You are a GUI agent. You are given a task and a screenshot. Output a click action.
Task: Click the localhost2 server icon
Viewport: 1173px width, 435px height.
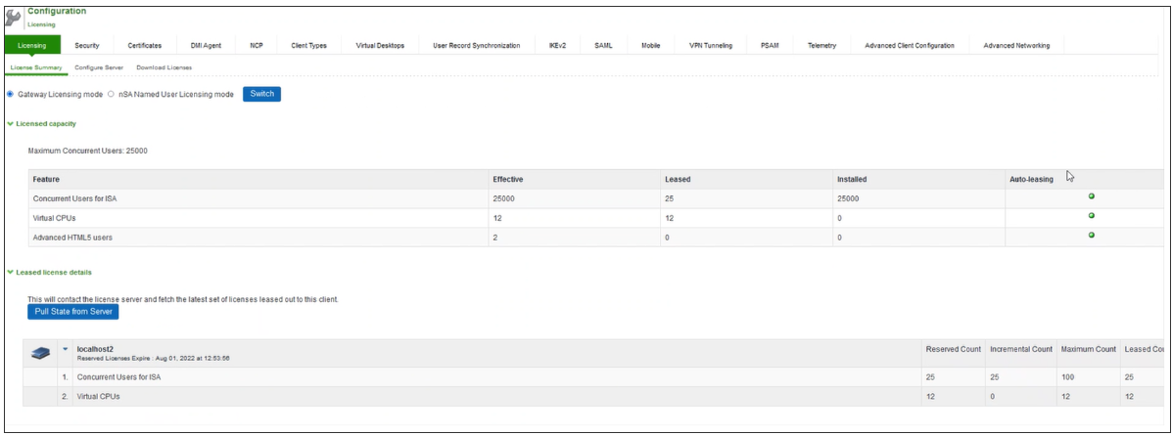pos(41,353)
